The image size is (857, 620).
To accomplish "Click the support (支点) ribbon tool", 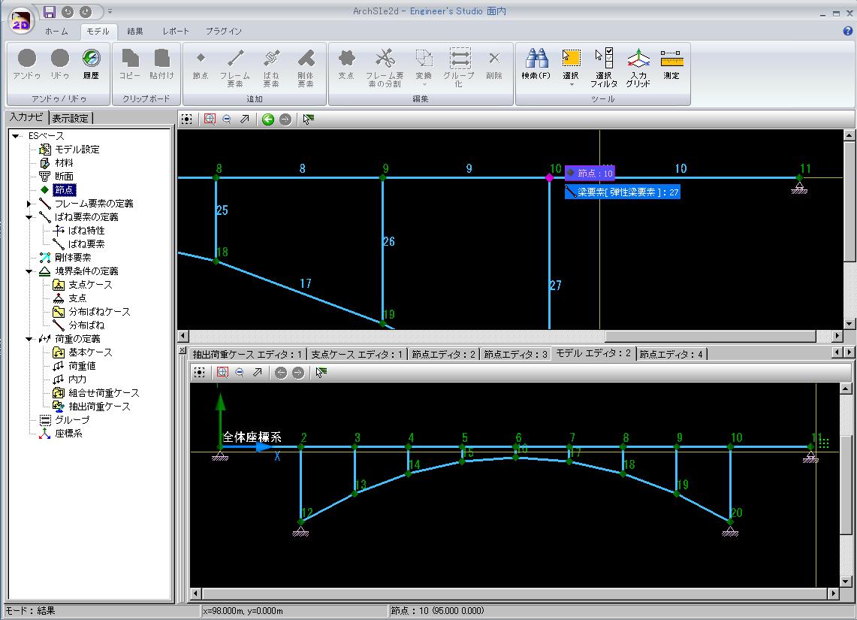I will 346,65.
